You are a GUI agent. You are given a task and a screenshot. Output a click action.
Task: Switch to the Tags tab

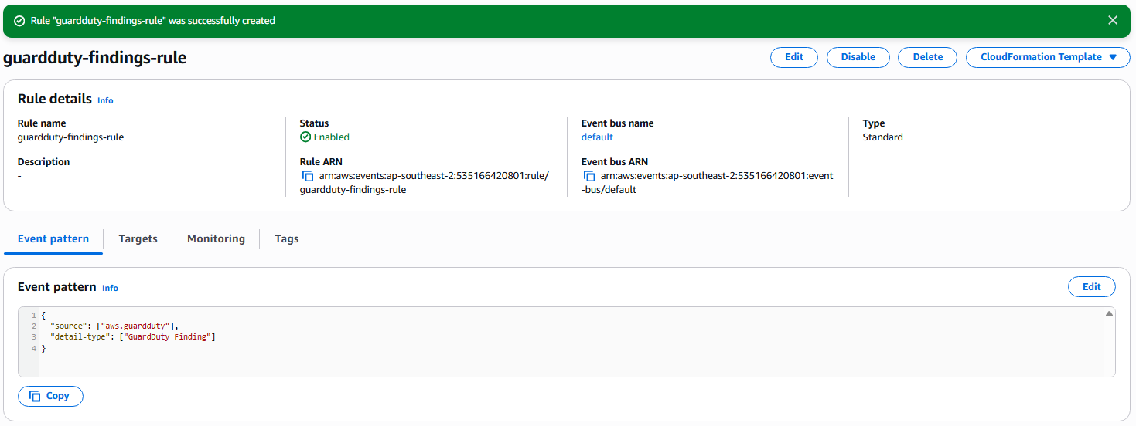287,239
